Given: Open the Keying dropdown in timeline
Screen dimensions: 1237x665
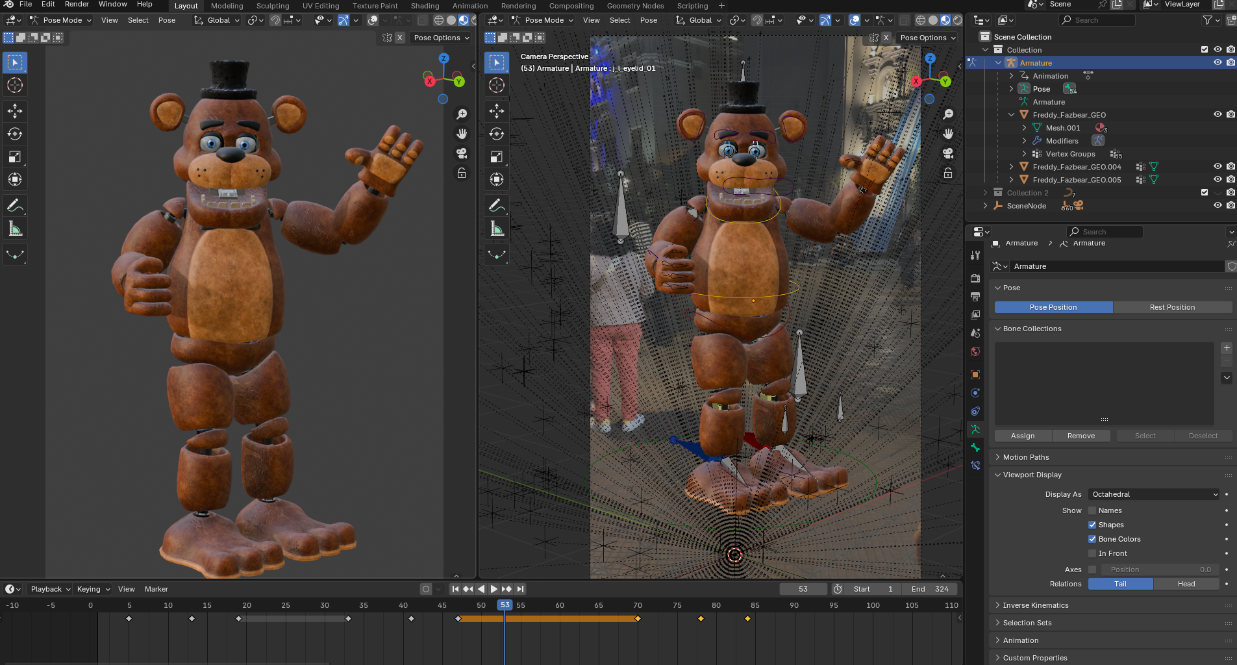Looking at the screenshot, I should 94,589.
